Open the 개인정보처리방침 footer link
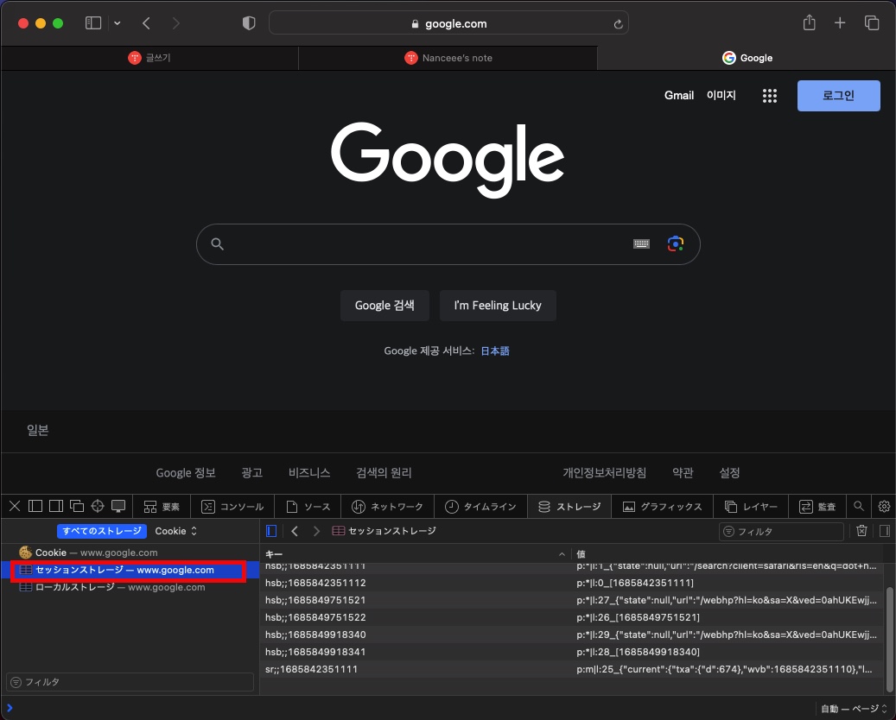This screenshot has width=896, height=720. [x=605, y=473]
